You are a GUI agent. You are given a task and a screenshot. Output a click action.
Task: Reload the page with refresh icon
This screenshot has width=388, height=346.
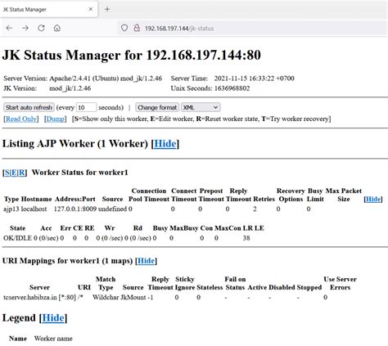pos(41,28)
